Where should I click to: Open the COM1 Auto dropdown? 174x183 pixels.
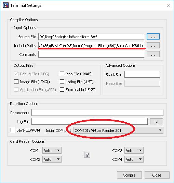click(52, 150)
